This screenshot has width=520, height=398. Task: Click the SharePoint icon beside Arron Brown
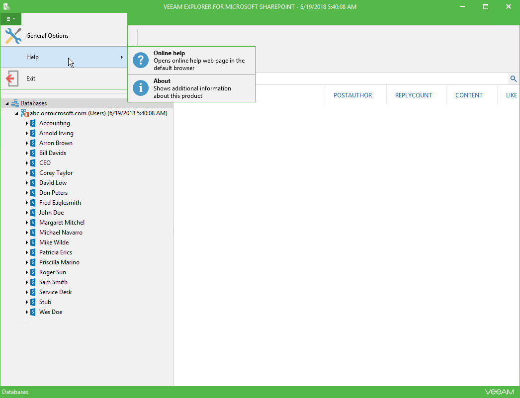point(33,143)
